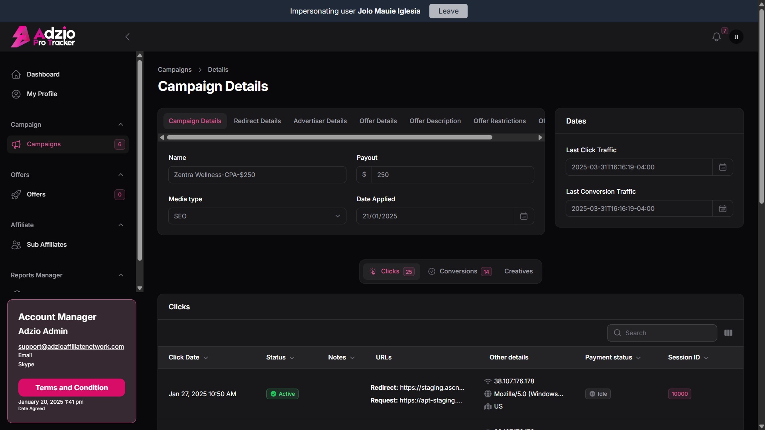Leave user impersonation

[448, 11]
